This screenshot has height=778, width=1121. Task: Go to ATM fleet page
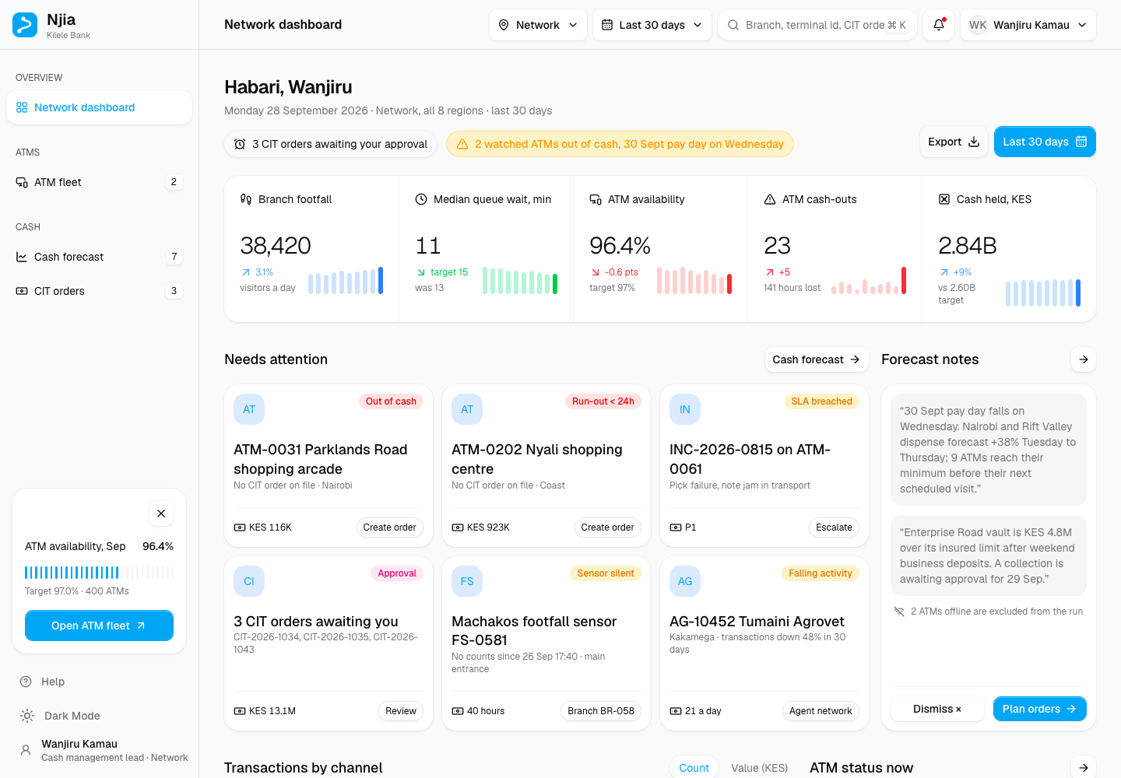pyautogui.click(x=99, y=182)
